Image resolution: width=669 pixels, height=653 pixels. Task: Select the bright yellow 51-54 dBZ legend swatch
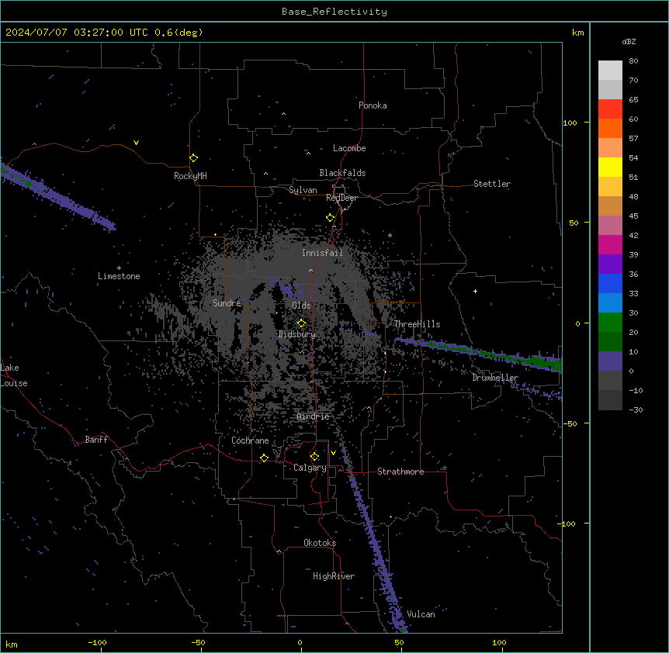[610, 167]
